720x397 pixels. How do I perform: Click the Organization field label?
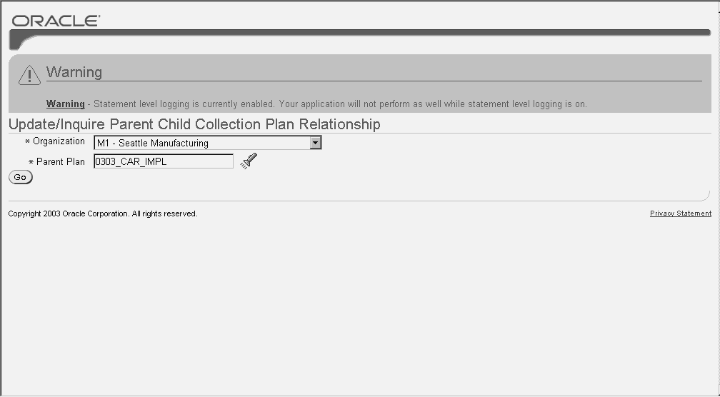(x=59, y=141)
